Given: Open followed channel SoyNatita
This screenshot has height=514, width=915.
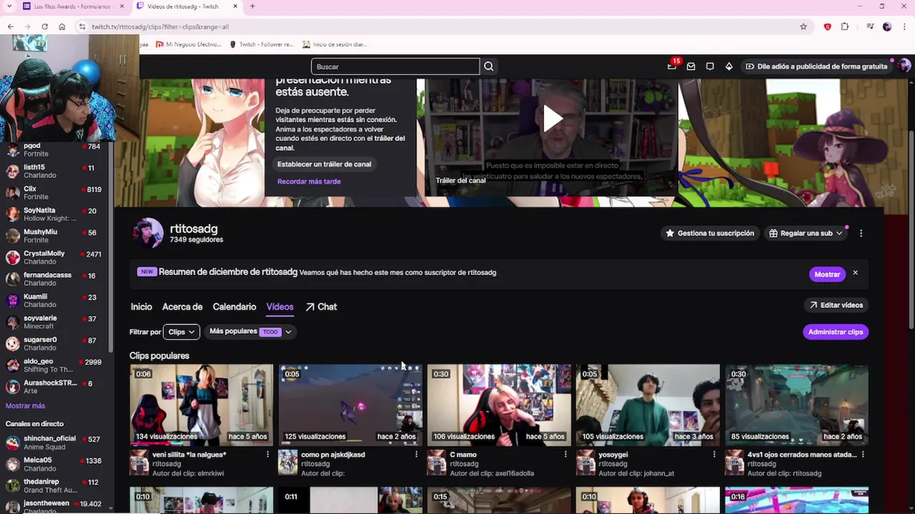Looking at the screenshot, I should [54, 214].
